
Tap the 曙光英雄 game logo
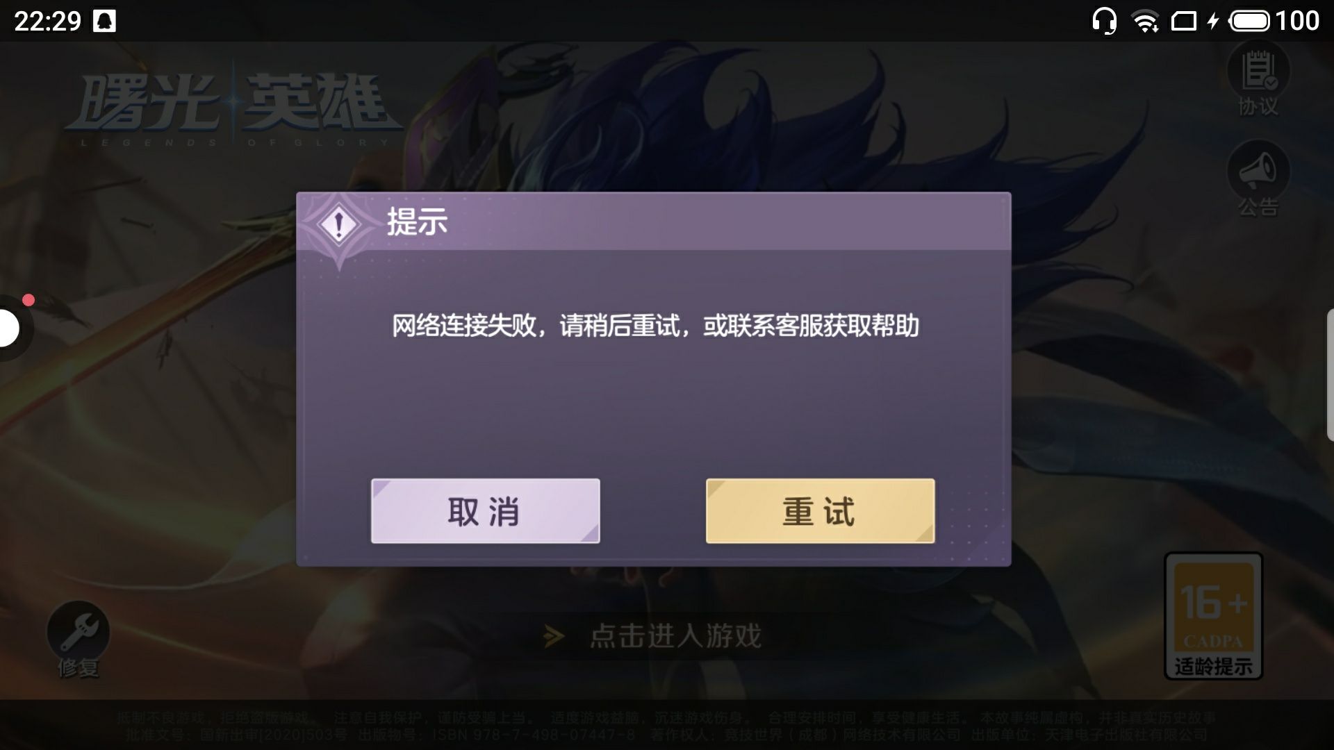(234, 108)
